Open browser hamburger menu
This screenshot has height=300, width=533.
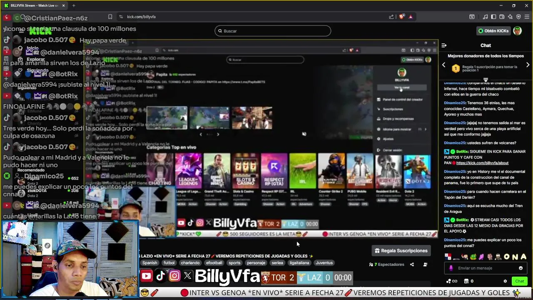point(527,17)
